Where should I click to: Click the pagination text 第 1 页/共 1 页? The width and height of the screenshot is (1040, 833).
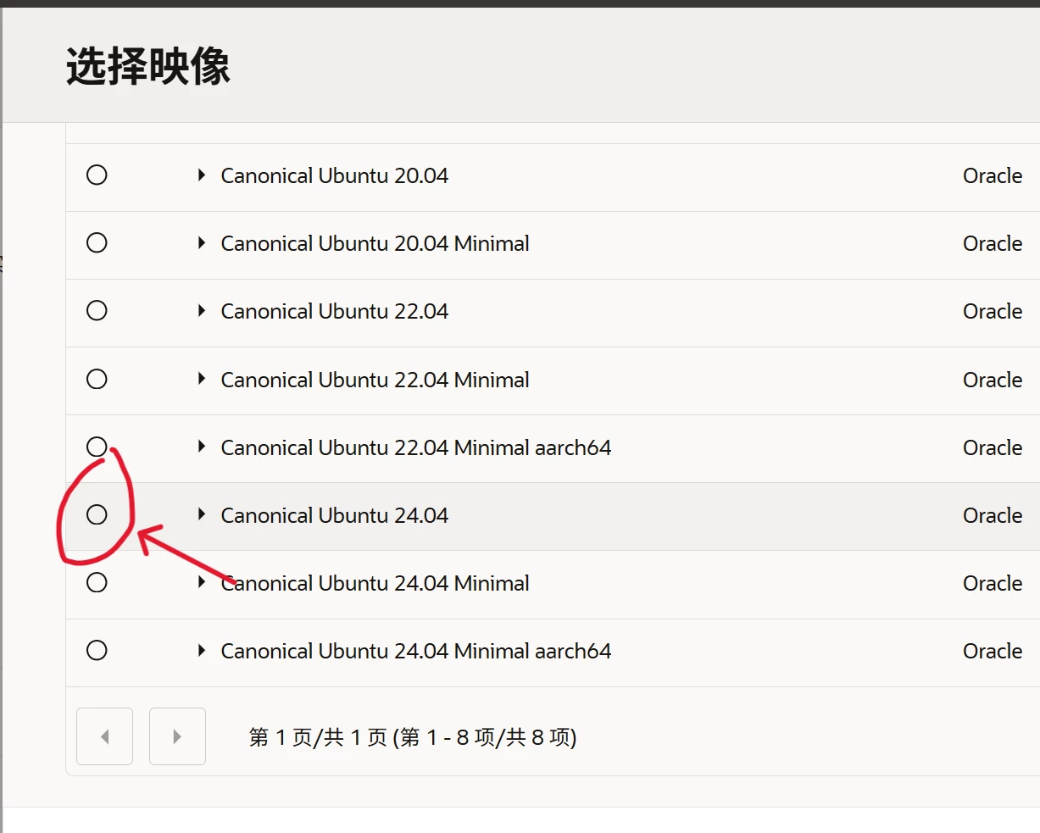318,737
